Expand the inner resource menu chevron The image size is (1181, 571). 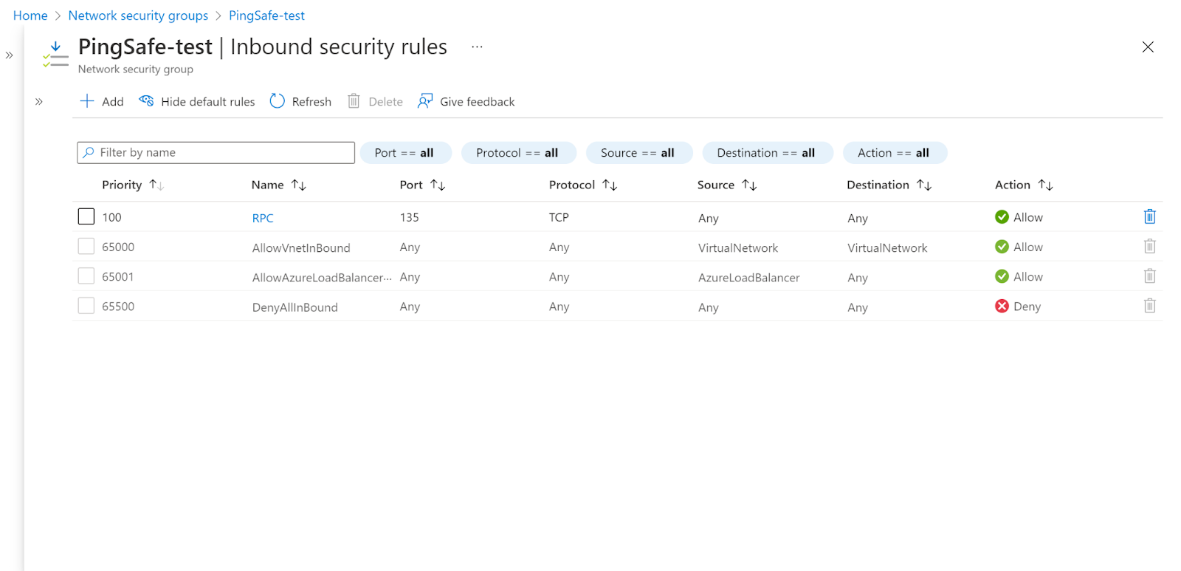coord(39,102)
